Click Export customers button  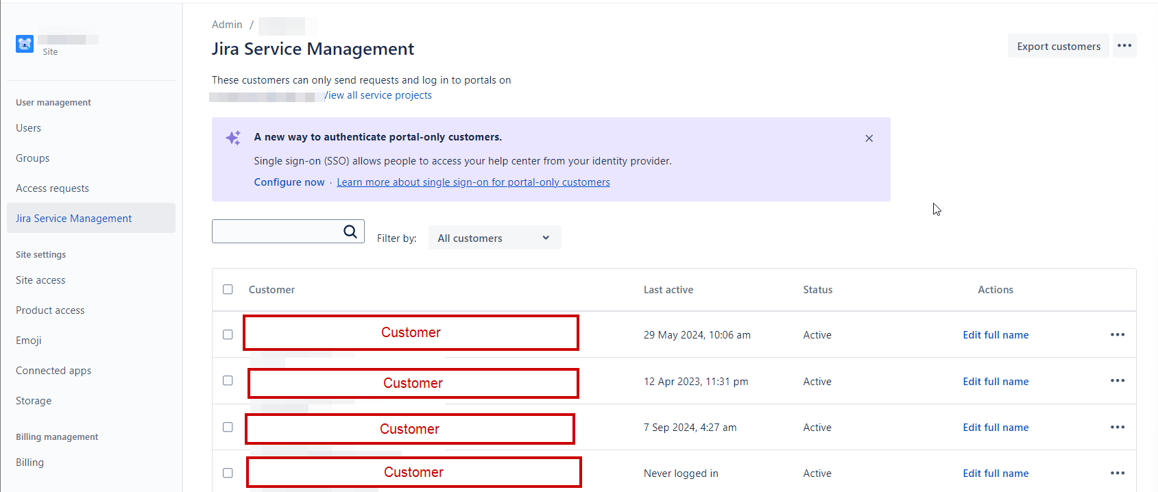click(x=1059, y=46)
